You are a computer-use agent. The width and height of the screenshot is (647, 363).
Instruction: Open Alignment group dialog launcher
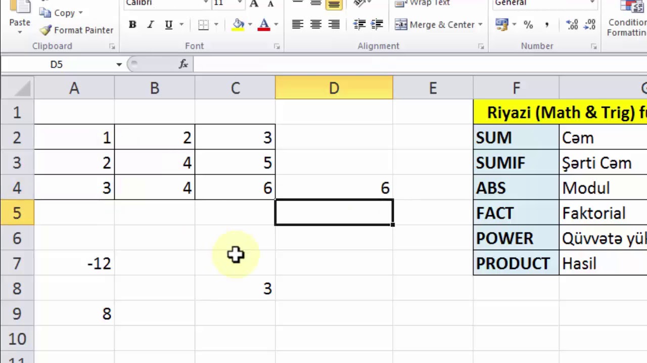click(481, 46)
